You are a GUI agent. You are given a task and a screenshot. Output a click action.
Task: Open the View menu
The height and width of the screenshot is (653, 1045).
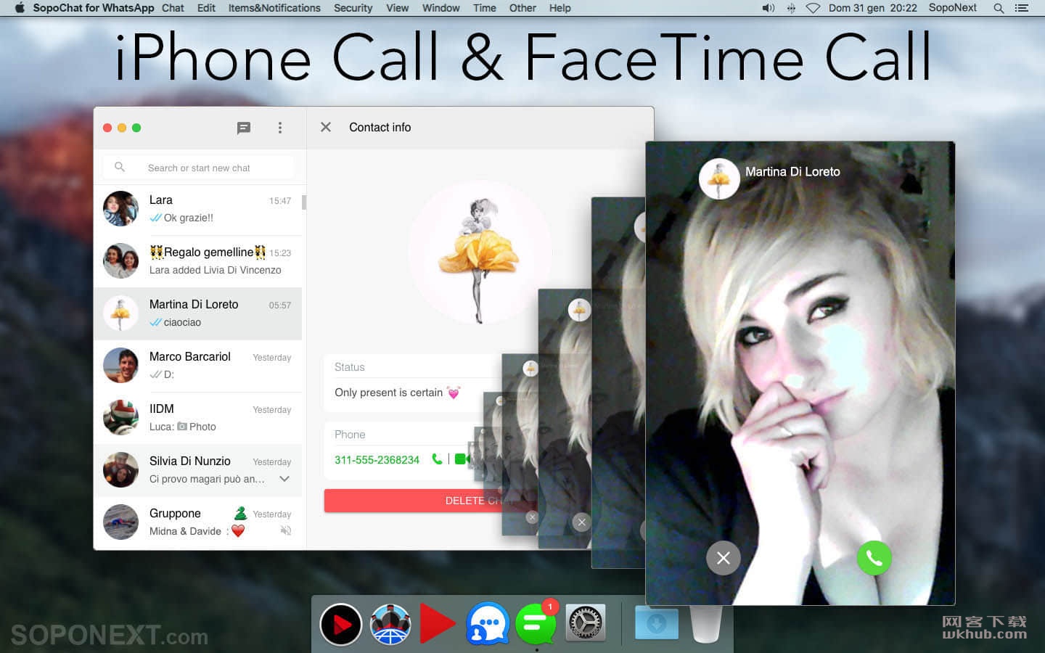click(x=397, y=8)
